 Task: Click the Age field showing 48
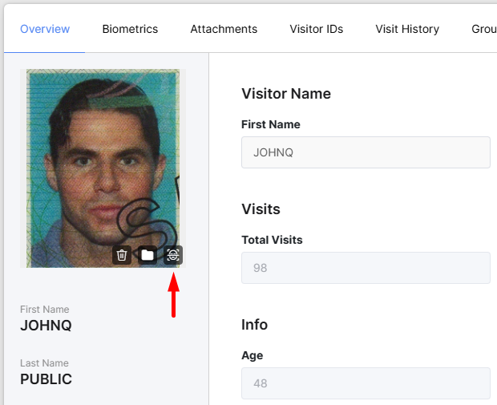[x=366, y=383]
